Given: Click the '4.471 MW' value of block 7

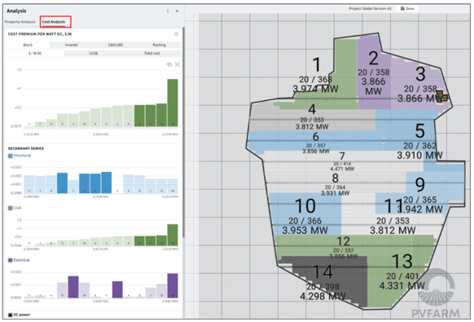Looking at the screenshot, I should coord(342,169).
